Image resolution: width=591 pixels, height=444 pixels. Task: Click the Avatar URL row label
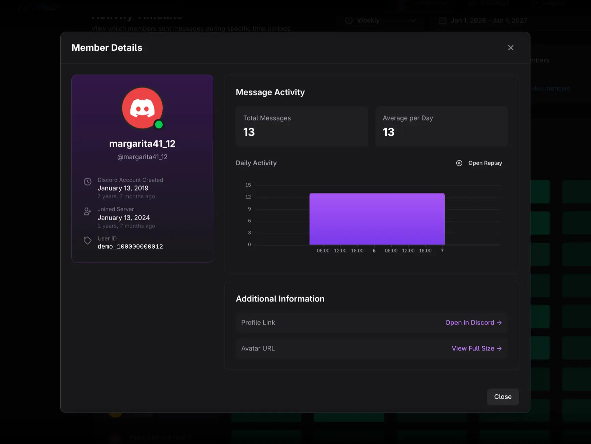pos(258,348)
